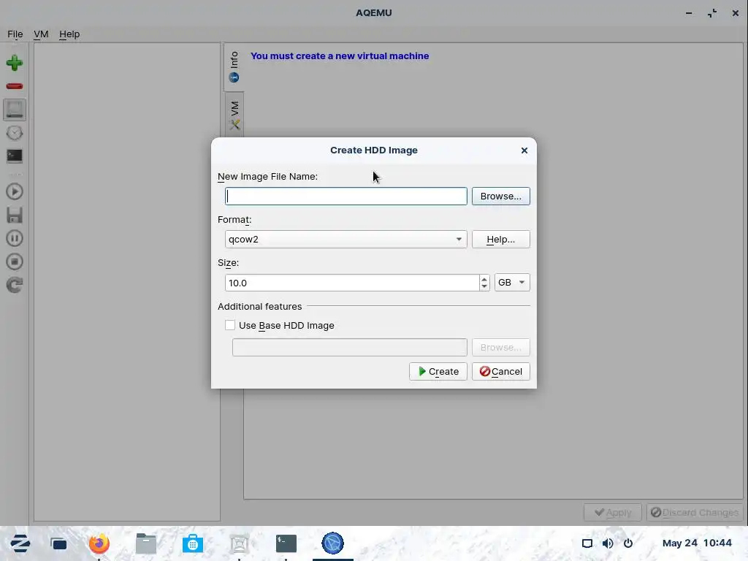Viewport: 748px width, 561px height.
Task: Click the terminal console icon in left toolbar
Action: (15, 156)
